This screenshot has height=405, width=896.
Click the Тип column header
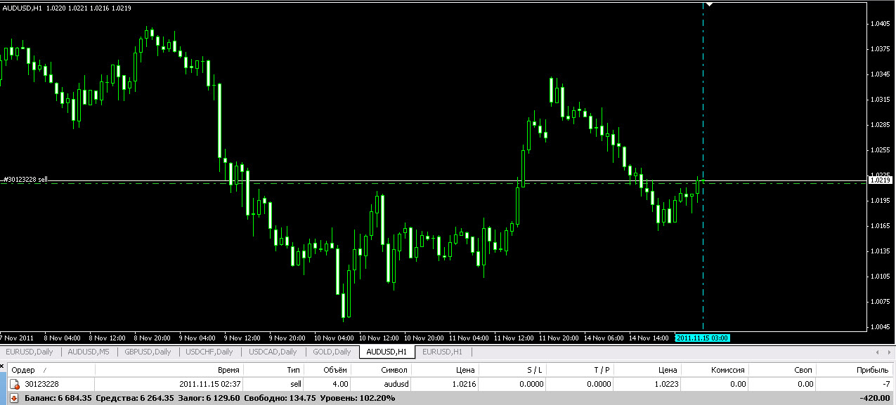pos(273,369)
